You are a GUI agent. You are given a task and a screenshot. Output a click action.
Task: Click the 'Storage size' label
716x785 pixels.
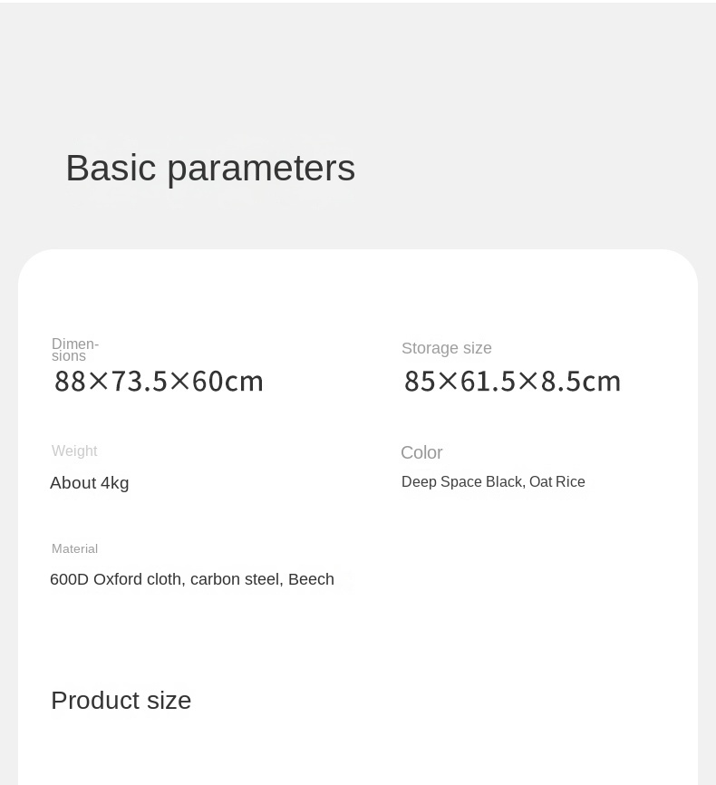[x=447, y=348]
